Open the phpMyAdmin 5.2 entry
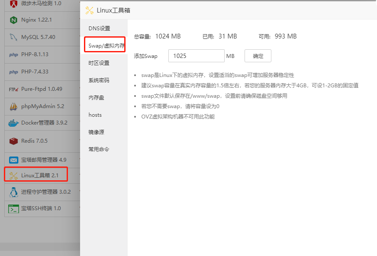 (42, 106)
